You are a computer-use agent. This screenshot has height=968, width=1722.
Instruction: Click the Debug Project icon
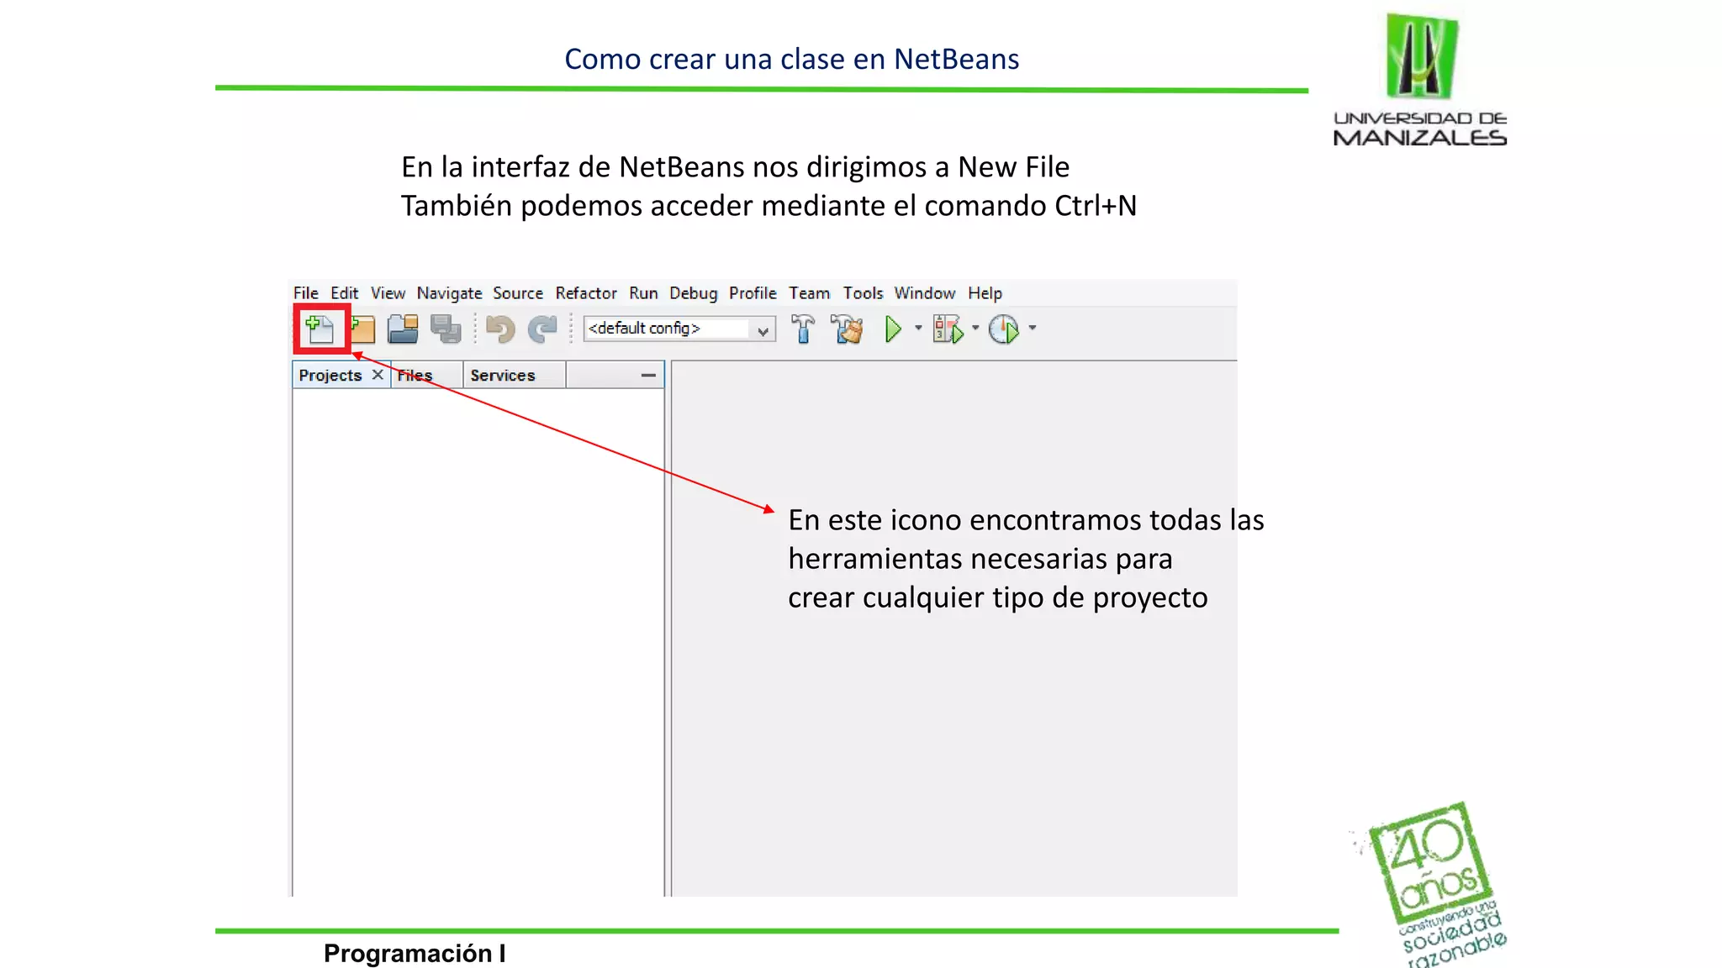tap(948, 329)
